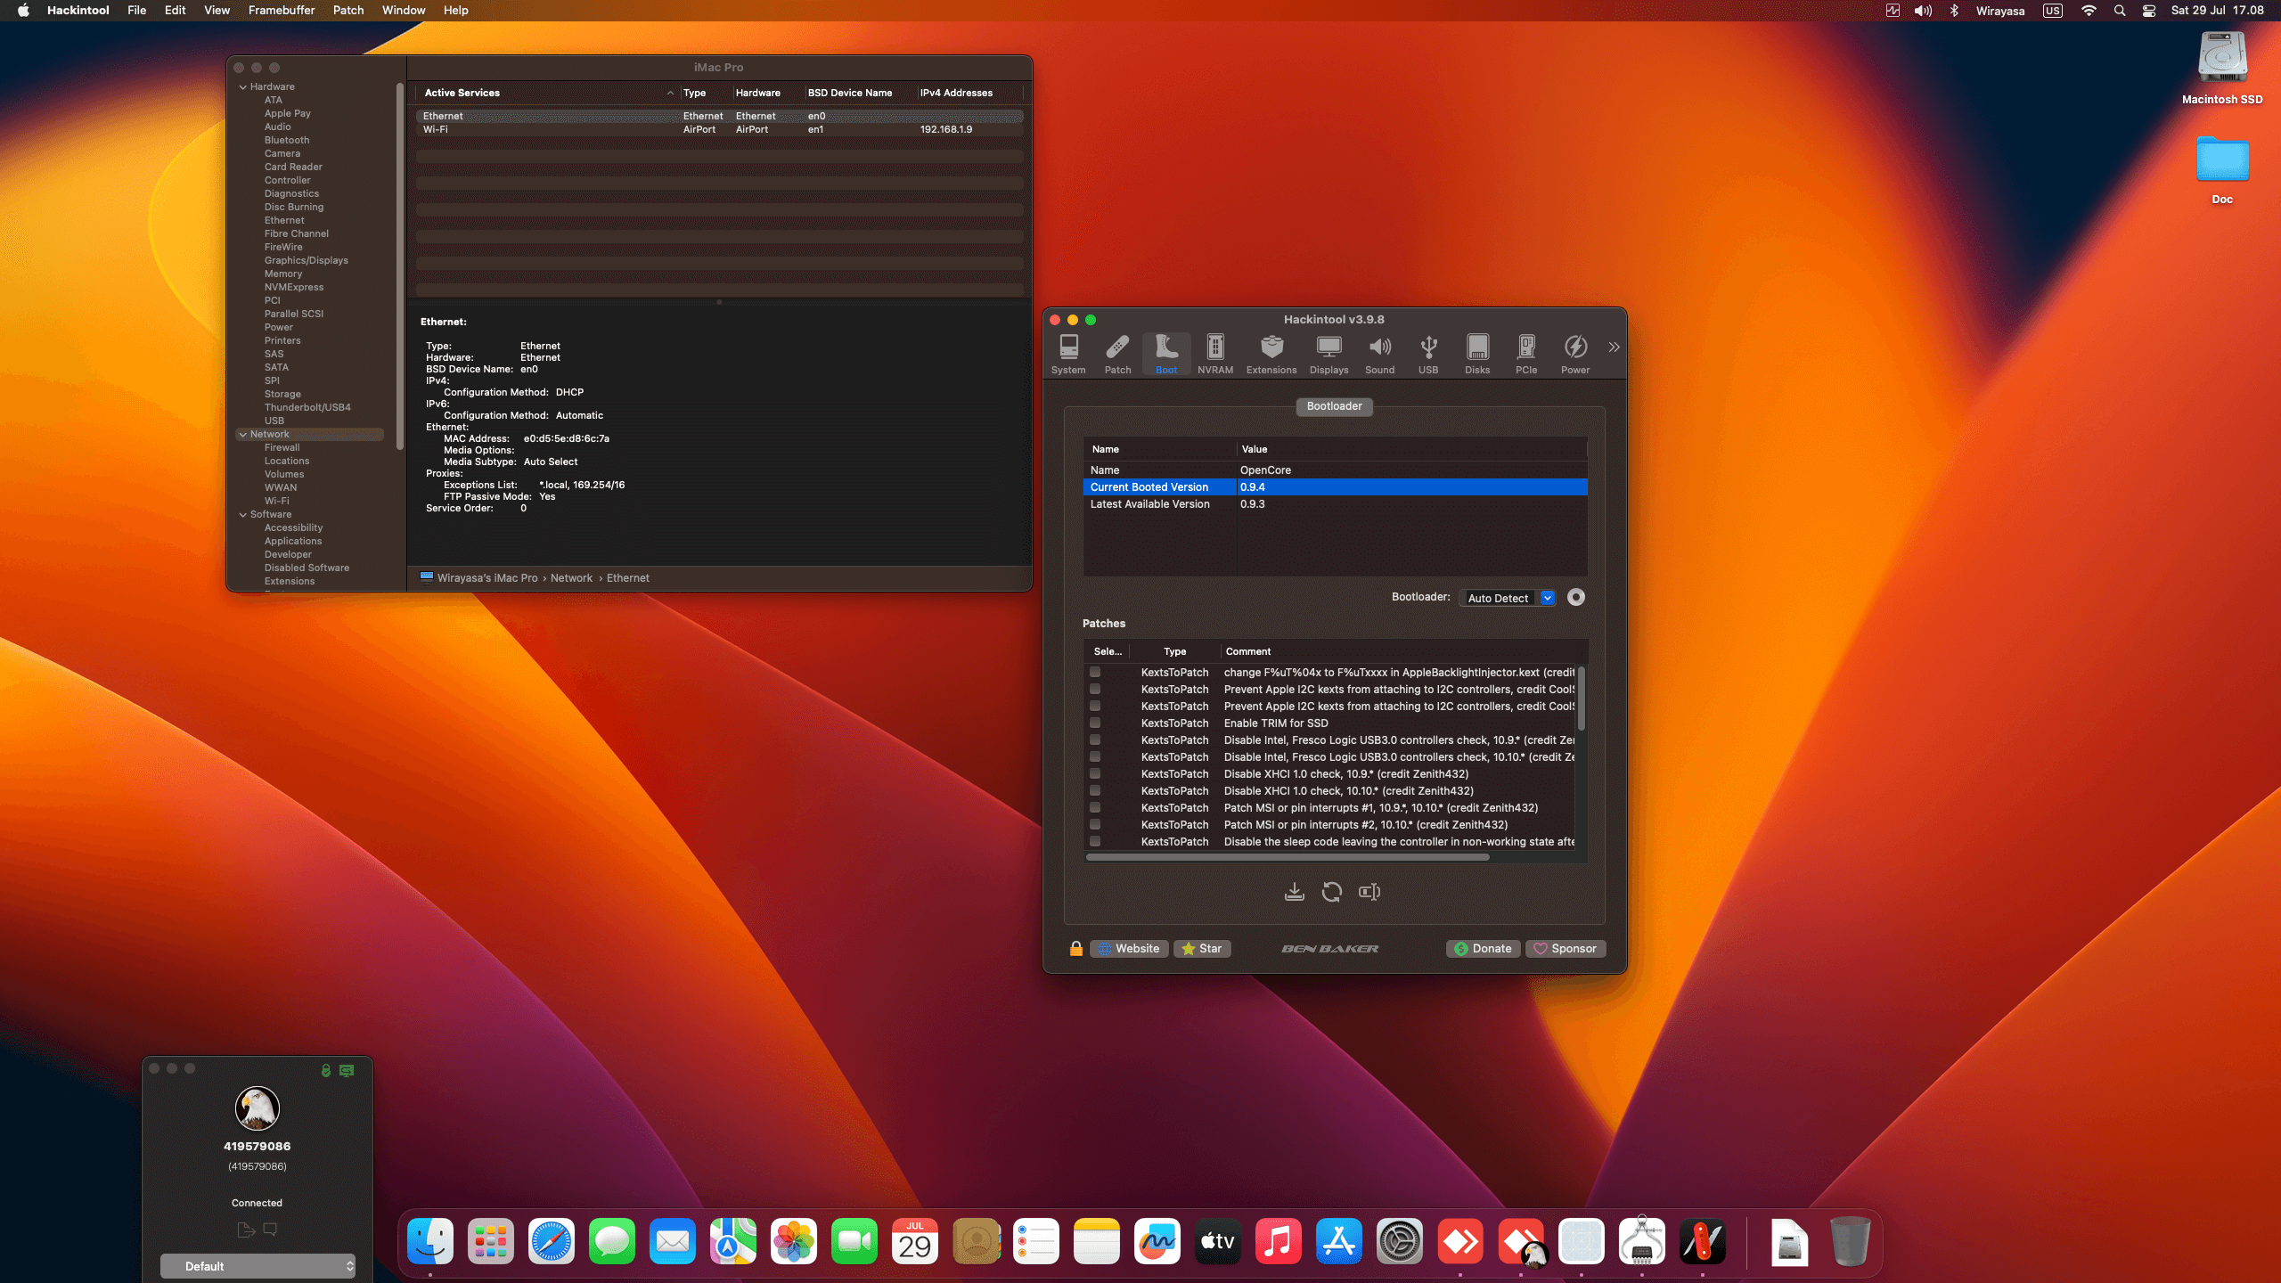Enable the 'Enable TRIM for SSD' patch checkbox
The width and height of the screenshot is (2281, 1283).
[1095, 723]
